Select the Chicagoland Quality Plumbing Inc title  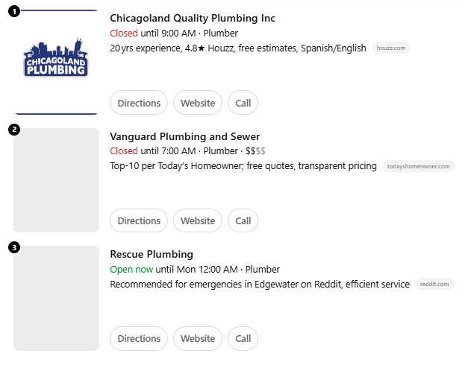click(193, 18)
